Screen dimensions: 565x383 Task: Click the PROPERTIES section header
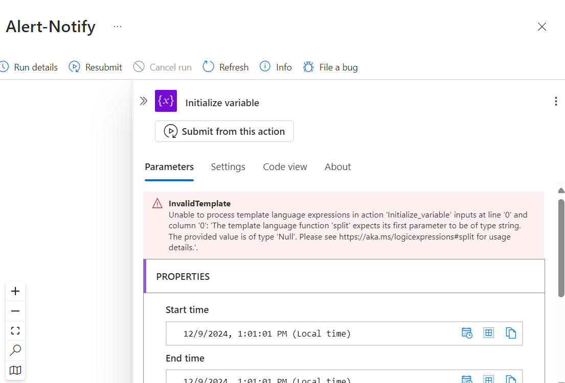(344, 276)
